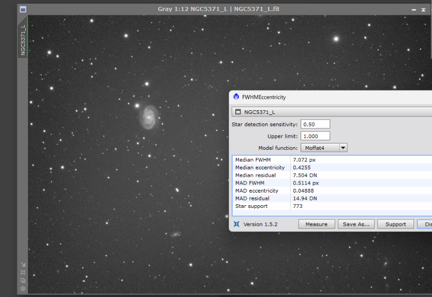Select the Median FWHM row
This screenshot has width=432, height=297.
332,160
